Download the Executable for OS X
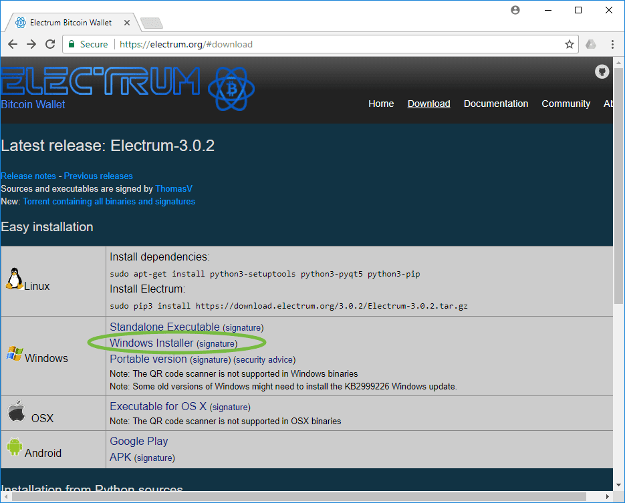This screenshot has width=625, height=503. [x=158, y=406]
